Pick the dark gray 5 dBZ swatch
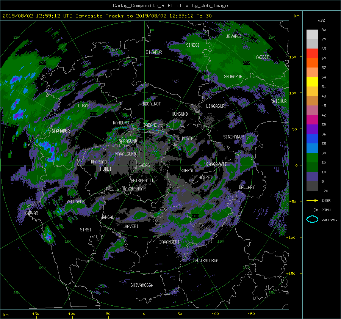The width and height of the screenshot is (341, 319). click(x=312, y=186)
